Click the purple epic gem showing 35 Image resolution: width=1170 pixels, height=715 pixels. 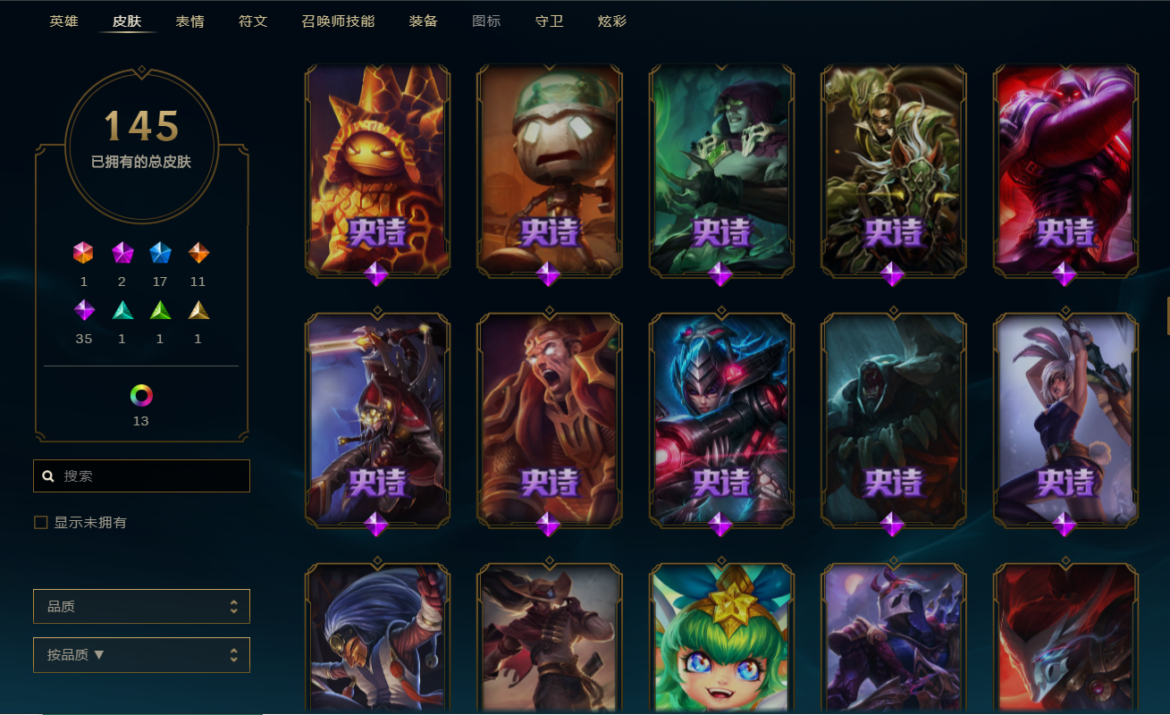pyautogui.click(x=84, y=310)
